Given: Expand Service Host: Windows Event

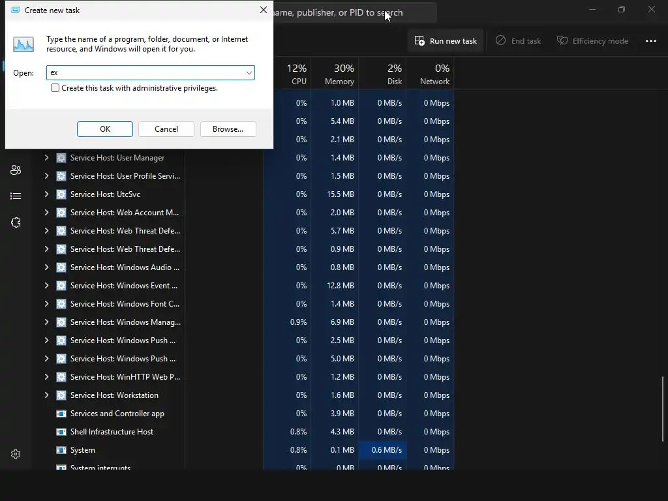Looking at the screenshot, I should click(x=46, y=286).
